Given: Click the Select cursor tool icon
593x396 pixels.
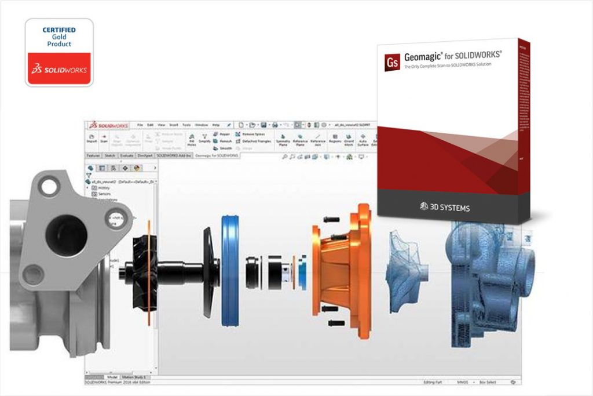Looking at the screenshot, I should click(x=297, y=125).
